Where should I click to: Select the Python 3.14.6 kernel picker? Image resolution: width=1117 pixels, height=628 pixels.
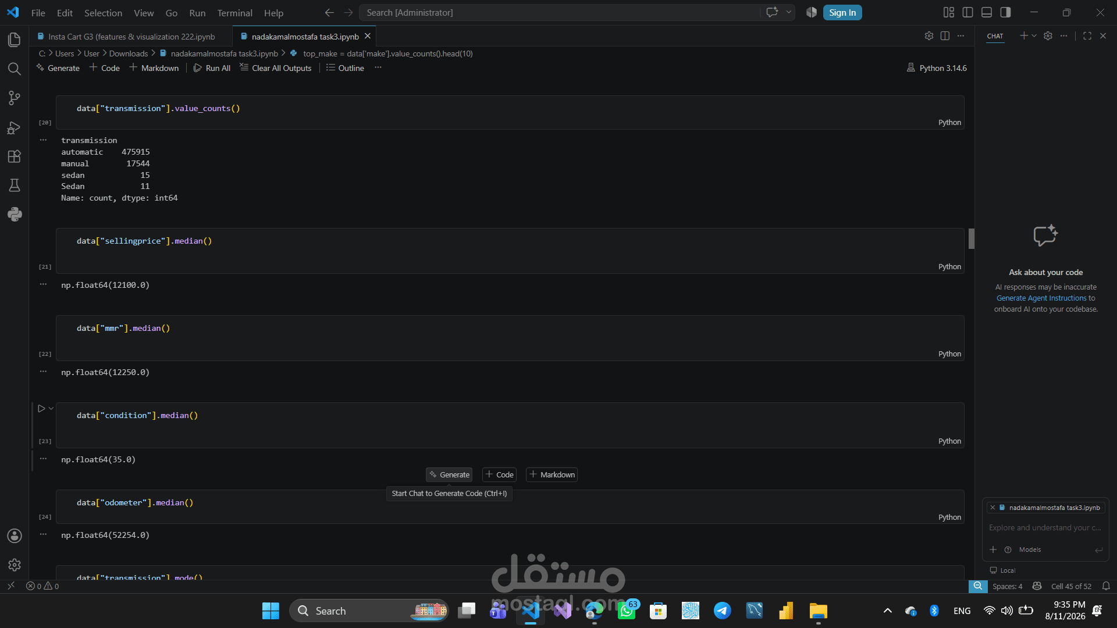tap(937, 68)
